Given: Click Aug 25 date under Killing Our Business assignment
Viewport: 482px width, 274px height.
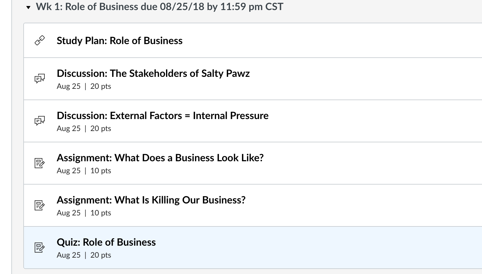Looking at the screenshot, I should pos(69,213).
